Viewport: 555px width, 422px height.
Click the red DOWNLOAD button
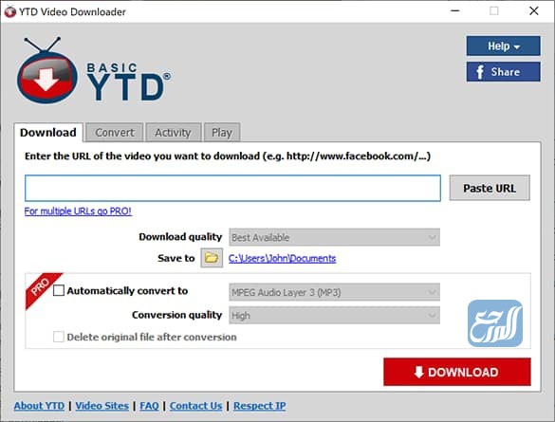(x=457, y=372)
